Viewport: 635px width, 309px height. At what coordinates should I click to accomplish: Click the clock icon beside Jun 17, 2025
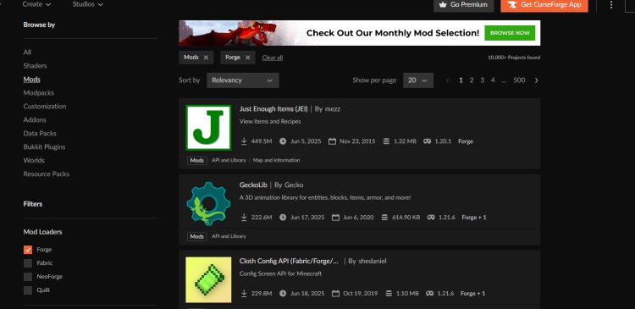tap(283, 218)
